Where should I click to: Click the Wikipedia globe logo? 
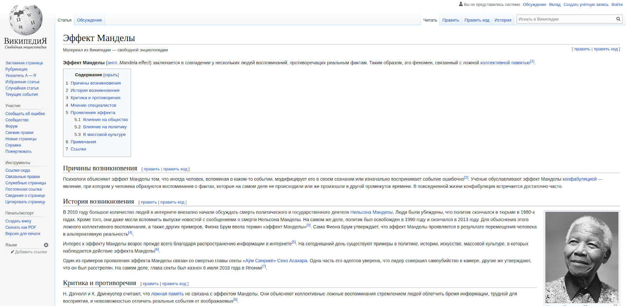point(25,20)
